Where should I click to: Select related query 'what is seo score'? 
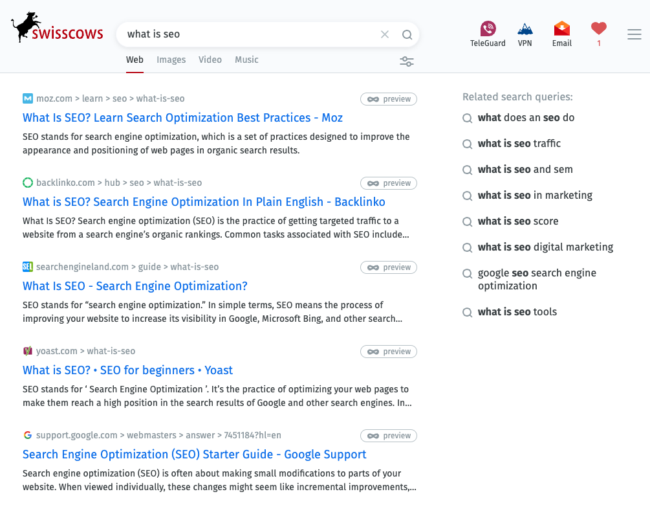coord(518,221)
